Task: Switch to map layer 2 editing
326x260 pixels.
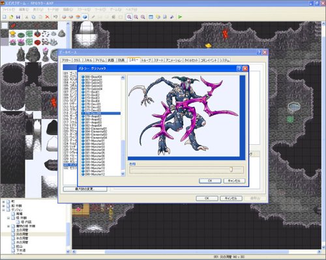Action: click(x=71, y=17)
